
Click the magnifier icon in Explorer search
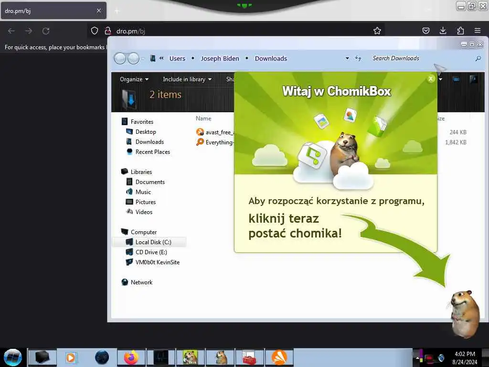pyautogui.click(x=478, y=58)
